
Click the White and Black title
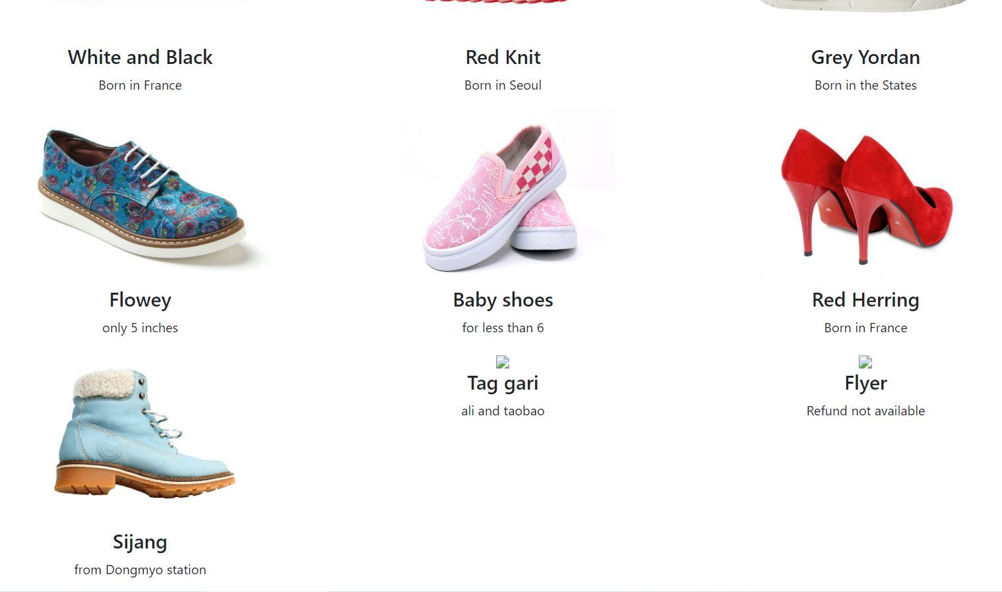(x=141, y=57)
